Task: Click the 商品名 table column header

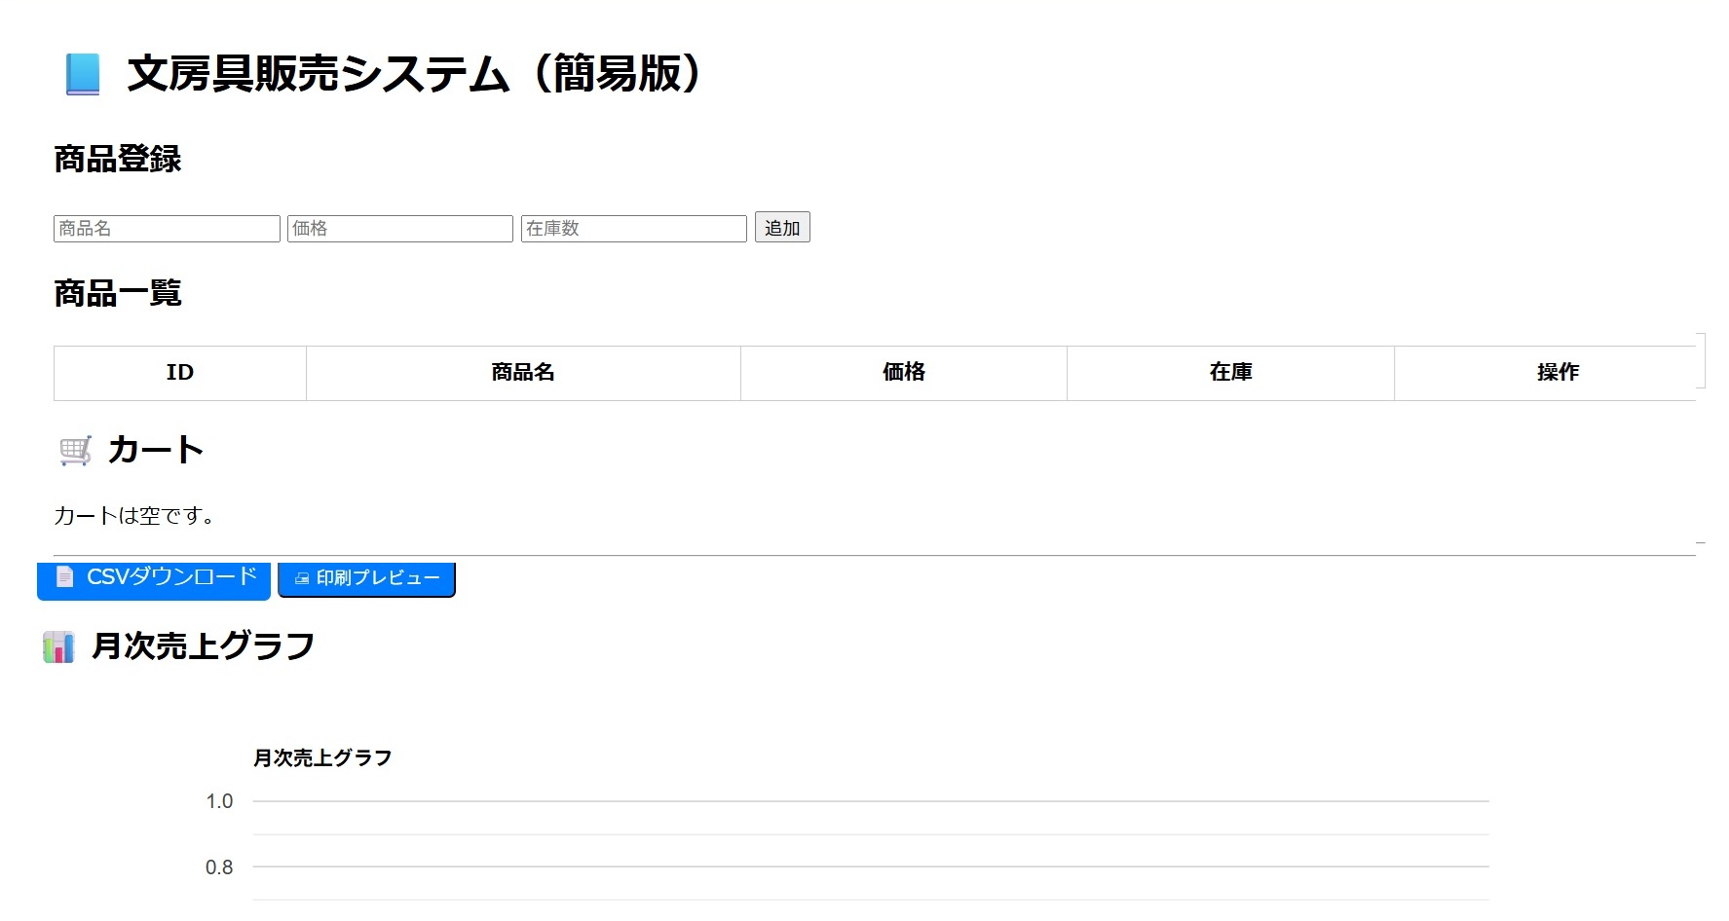Action: click(523, 373)
